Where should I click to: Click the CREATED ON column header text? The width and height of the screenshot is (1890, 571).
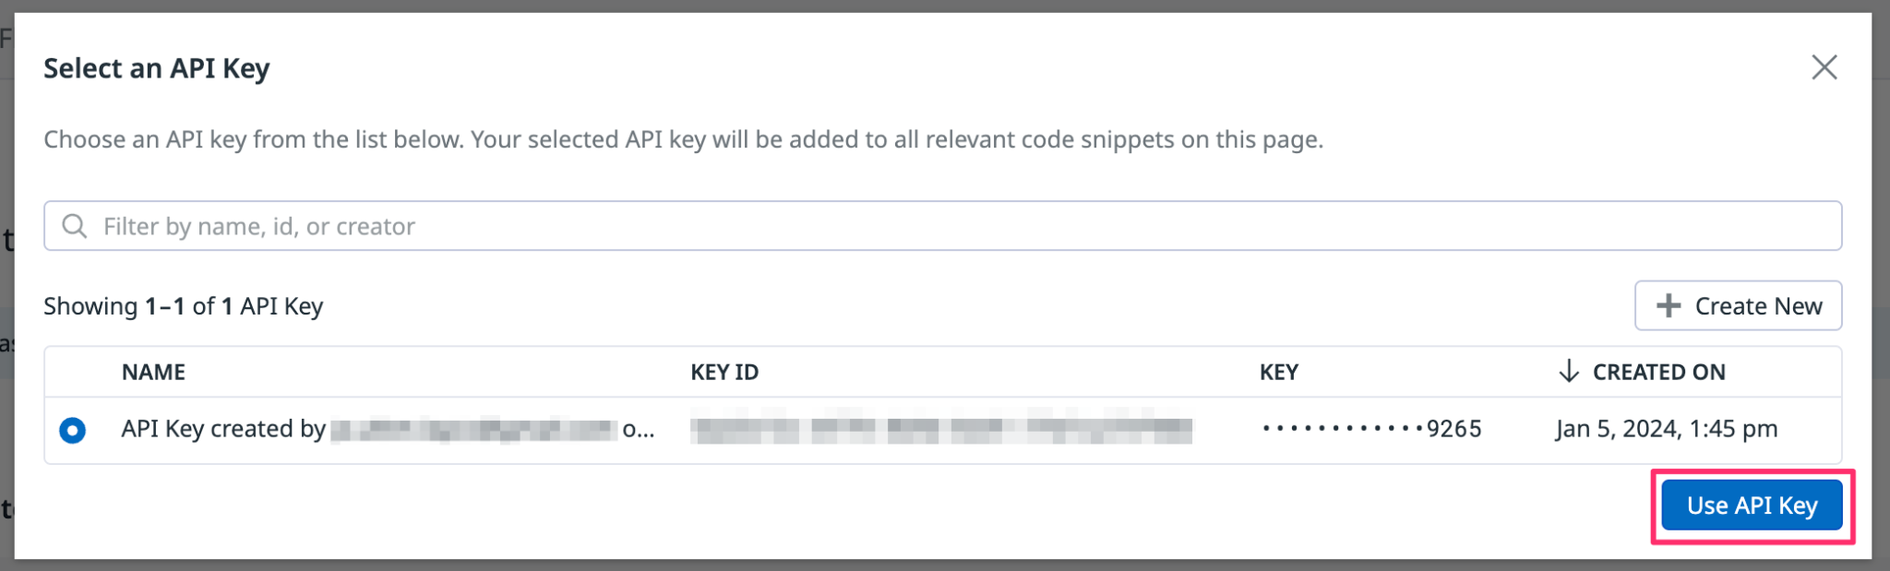[x=1658, y=372]
